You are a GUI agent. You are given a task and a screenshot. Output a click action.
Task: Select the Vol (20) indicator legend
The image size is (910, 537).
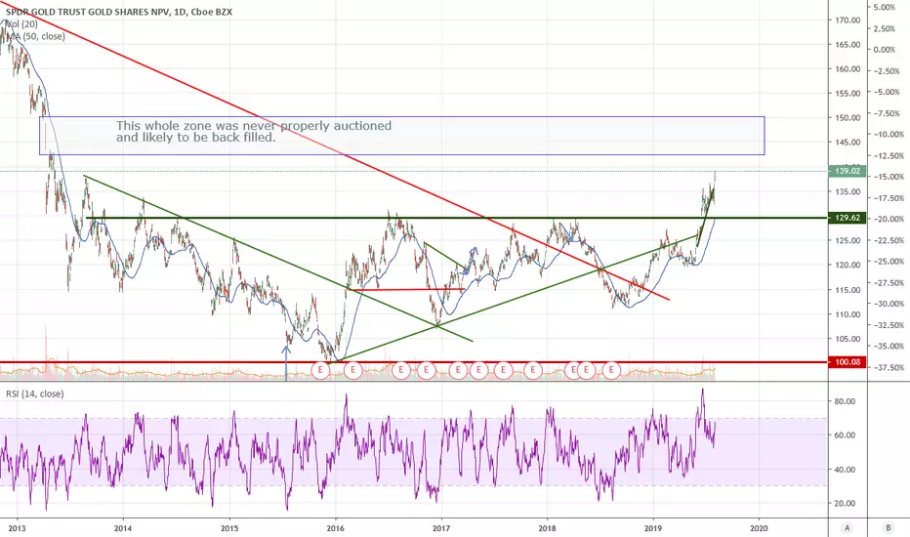point(22,23)
